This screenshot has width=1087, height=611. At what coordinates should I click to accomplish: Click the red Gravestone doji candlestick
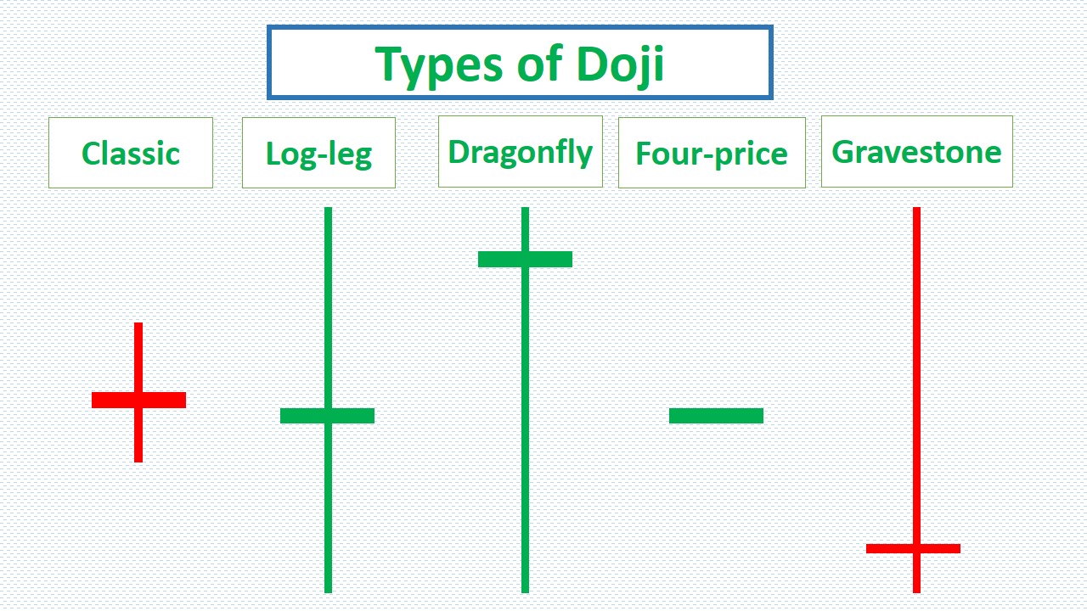(x=916, y=400)
